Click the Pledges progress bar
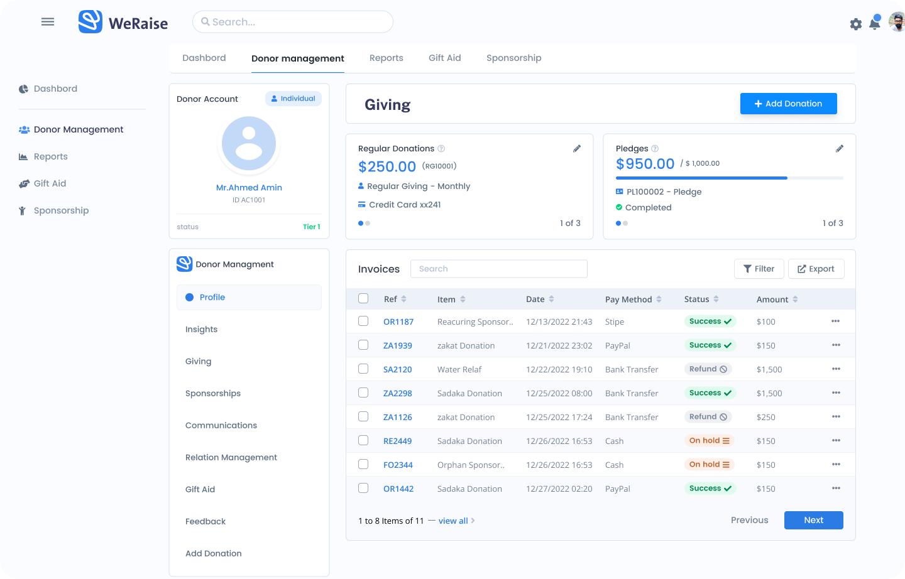This screenshot has width=905, height=579. tap(730, 178)
